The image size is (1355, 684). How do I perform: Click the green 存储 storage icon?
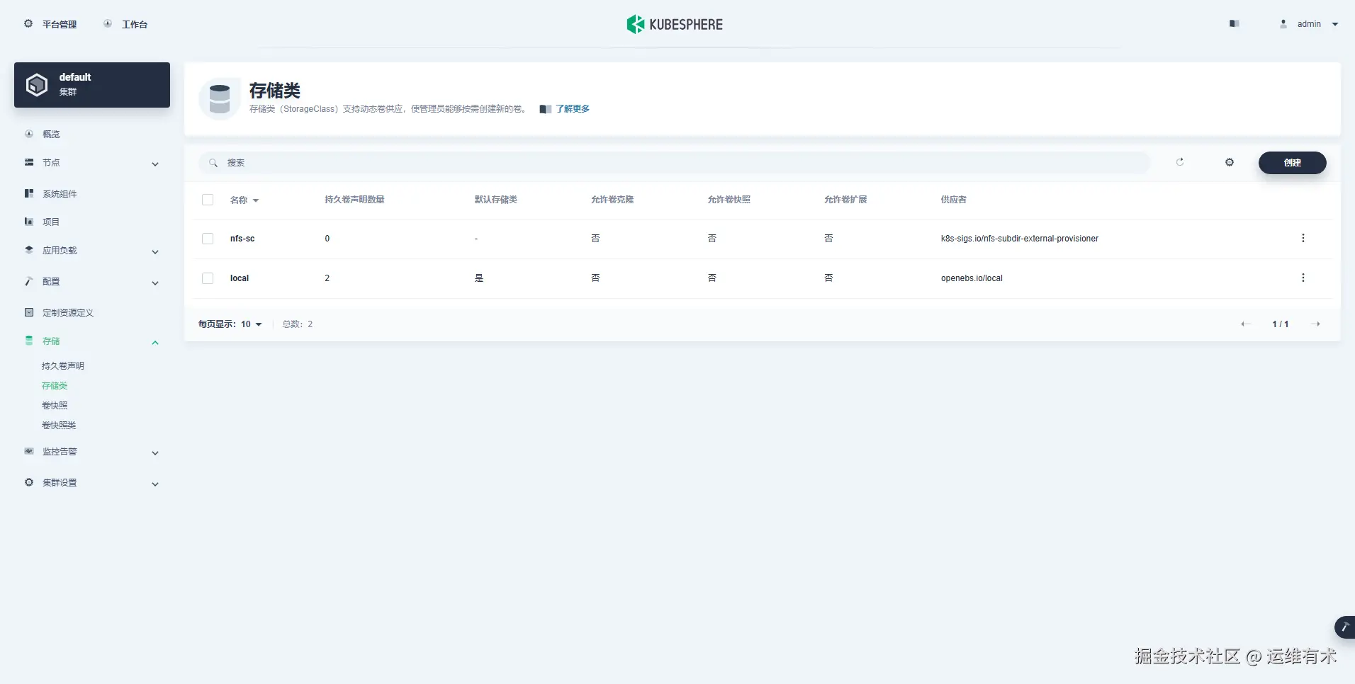29,341
